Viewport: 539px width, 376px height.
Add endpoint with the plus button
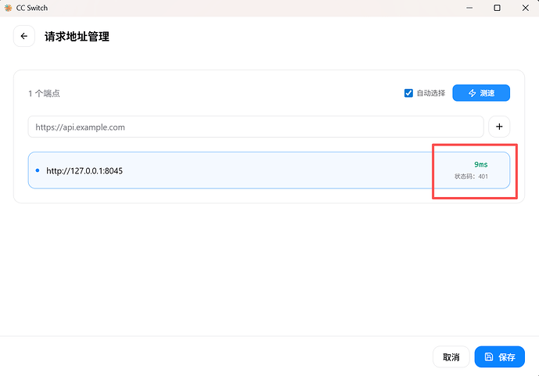(499, 127)
